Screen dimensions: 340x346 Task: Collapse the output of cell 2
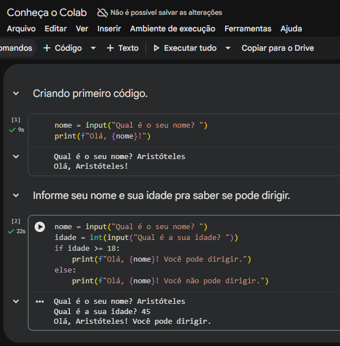pos(16,302)
